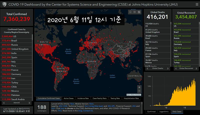Show previous panel before Global Recovered
Viewport: 200px width, 115px height.
click(176, 68)
